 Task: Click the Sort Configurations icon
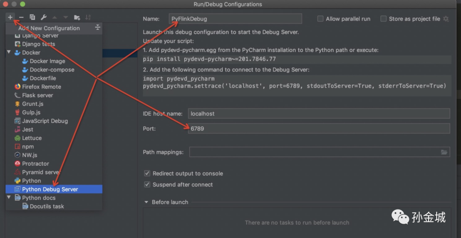pos(88,18)
